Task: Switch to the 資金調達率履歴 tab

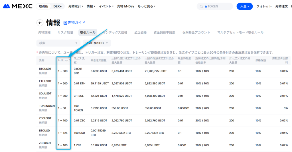Action: pos(165,33)
